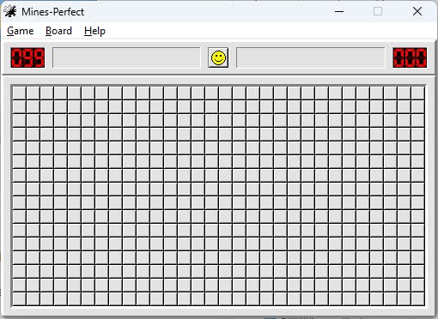Click the red mine counter display
The image size is (438, 319).
tap(27, 57)
